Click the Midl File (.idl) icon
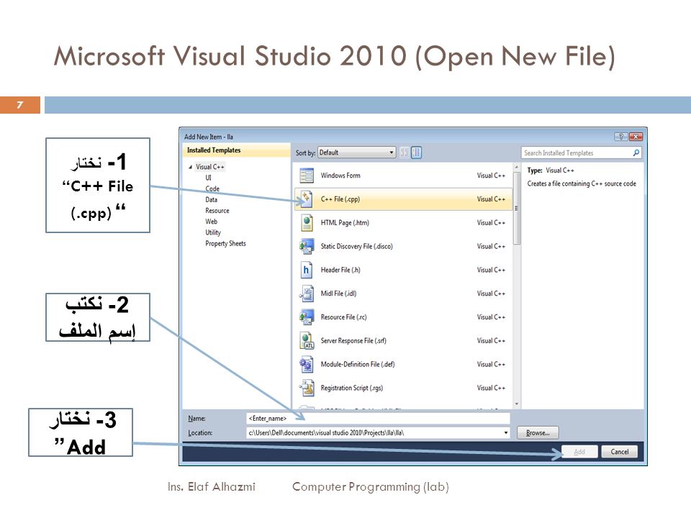Screen dimensions: 691x518 (x=307, y=294)
